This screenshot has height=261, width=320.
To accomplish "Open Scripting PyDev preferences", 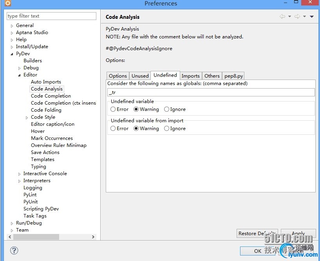I will tap(41, 209).
